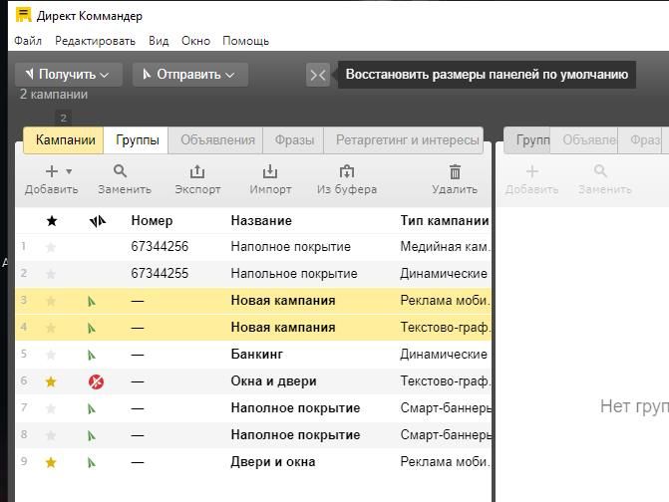The height and width of the screenshot is (502, 669).
Task: Toggle favorite star for campaign 67344256
Action: pos(51,247)
